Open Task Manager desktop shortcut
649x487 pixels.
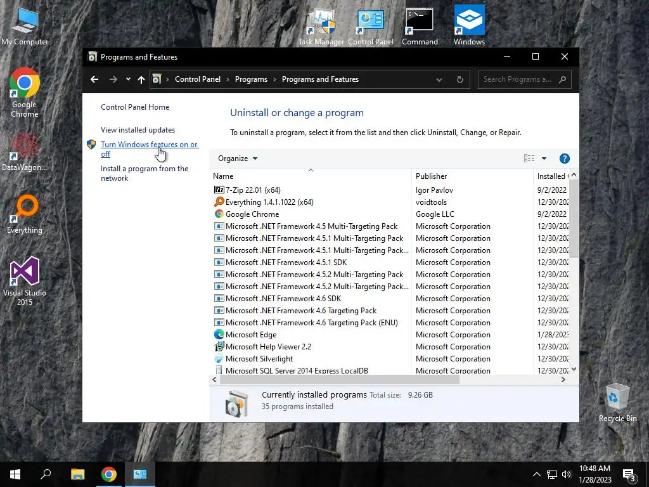tap(321, 25)
